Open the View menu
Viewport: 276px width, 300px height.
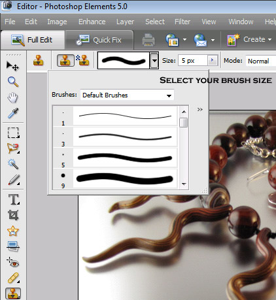click(209, 22)
